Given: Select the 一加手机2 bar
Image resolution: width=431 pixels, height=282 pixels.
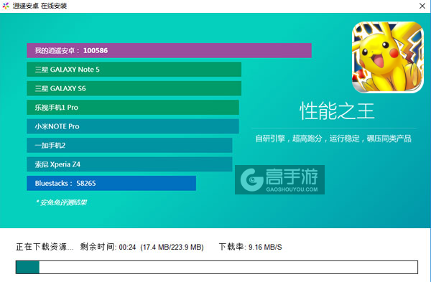Looking at the screenshot, I should point(129,145).
